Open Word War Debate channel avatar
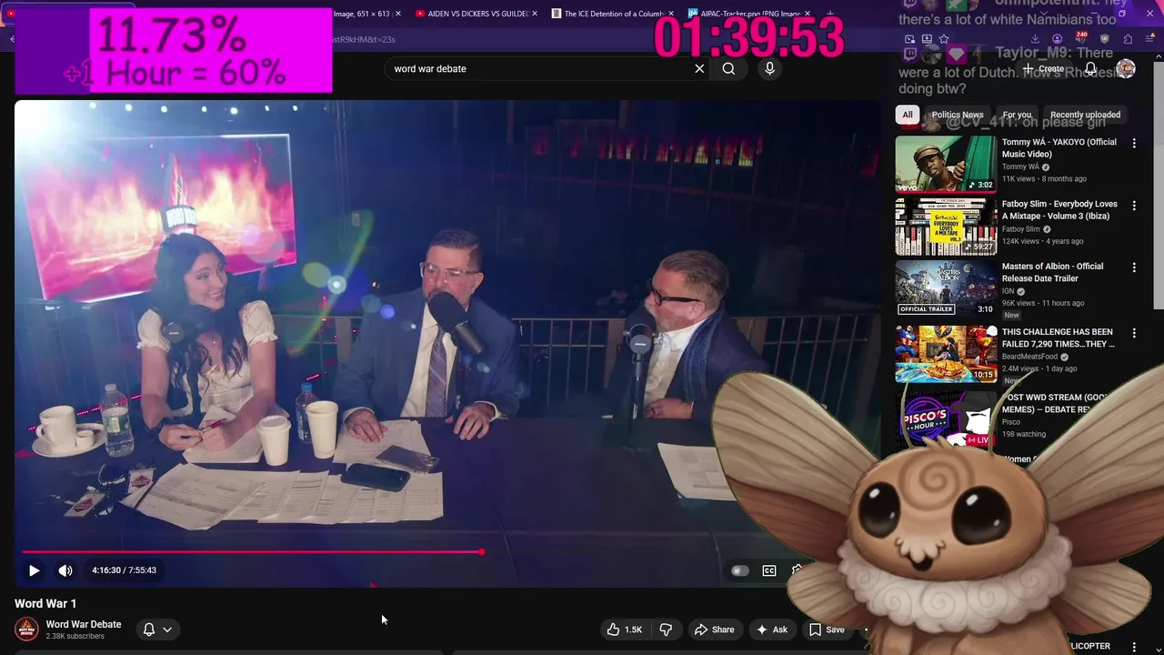Screen dimensions: 1164x655 pyautogui.click(x=26, y=629)
